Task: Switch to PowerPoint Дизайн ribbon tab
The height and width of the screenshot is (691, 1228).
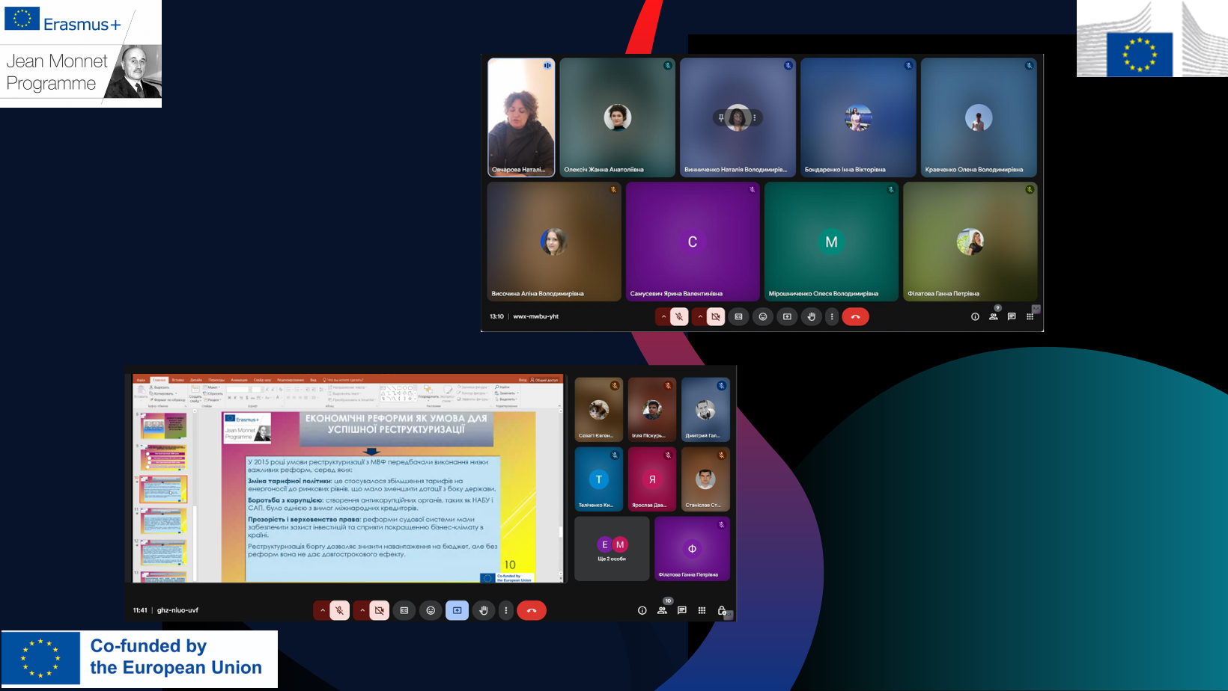Action: pyautogui.click(x=196, y=380)
